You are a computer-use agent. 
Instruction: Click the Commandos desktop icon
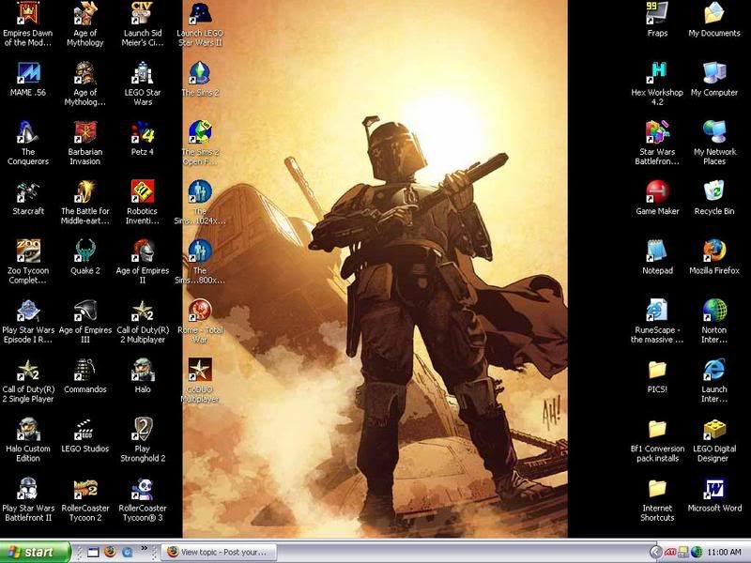84,376
